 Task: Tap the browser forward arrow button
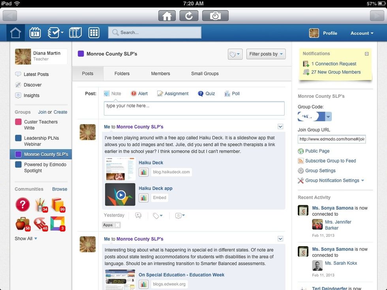pos(377,16)
